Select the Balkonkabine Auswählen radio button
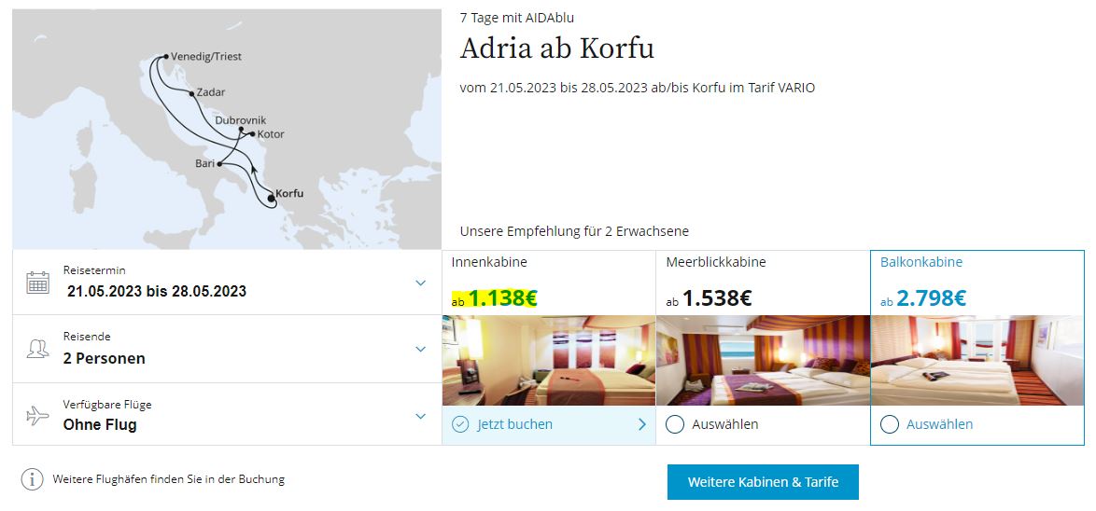Viewport: 1096px width, 511px height. tap(889, 424)
